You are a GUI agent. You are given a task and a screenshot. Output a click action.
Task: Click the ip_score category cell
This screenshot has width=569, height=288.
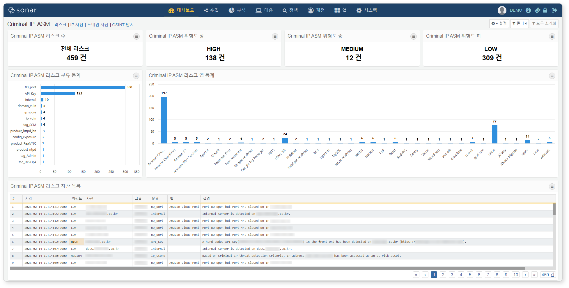[158, 256]
